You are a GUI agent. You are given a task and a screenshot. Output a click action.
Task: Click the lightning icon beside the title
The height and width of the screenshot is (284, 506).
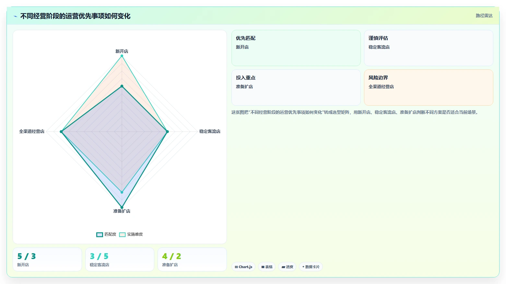point(15,16)
